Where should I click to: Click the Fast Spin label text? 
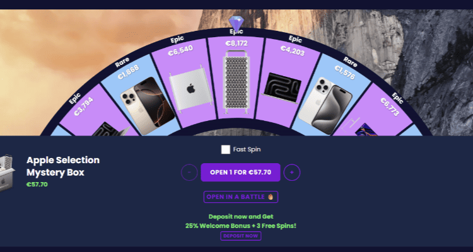247,149
